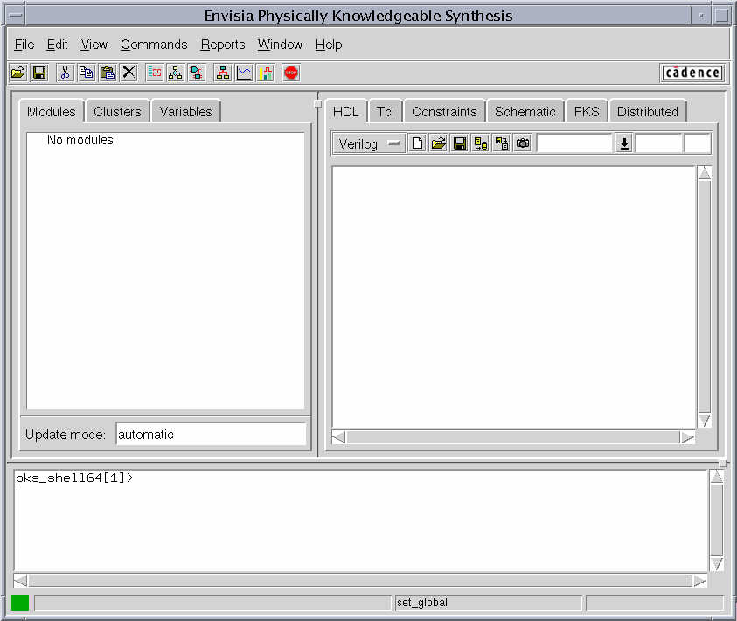The height and width of the screenshot is (621, 737).
Task: Open the Reports menu
Action: (222, 45)
